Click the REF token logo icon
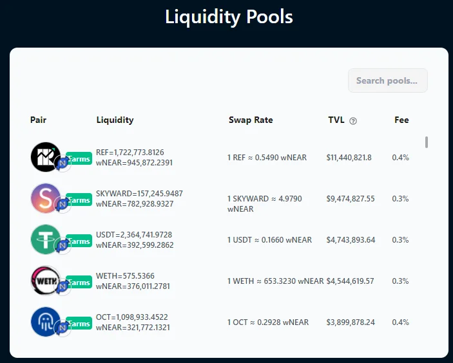 click(46, 157)
